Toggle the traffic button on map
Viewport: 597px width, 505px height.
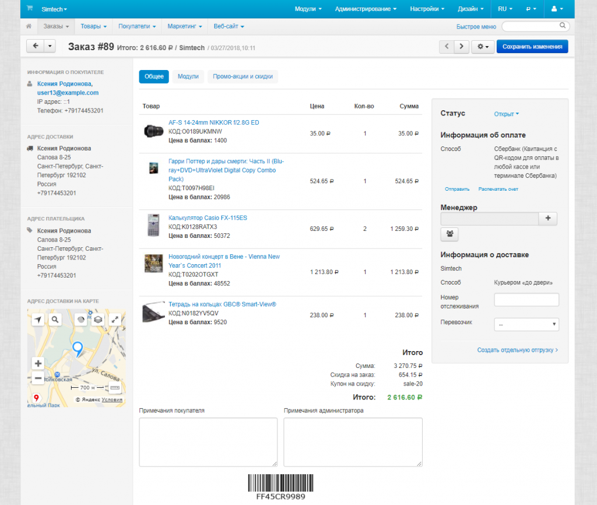coord(80,320)
